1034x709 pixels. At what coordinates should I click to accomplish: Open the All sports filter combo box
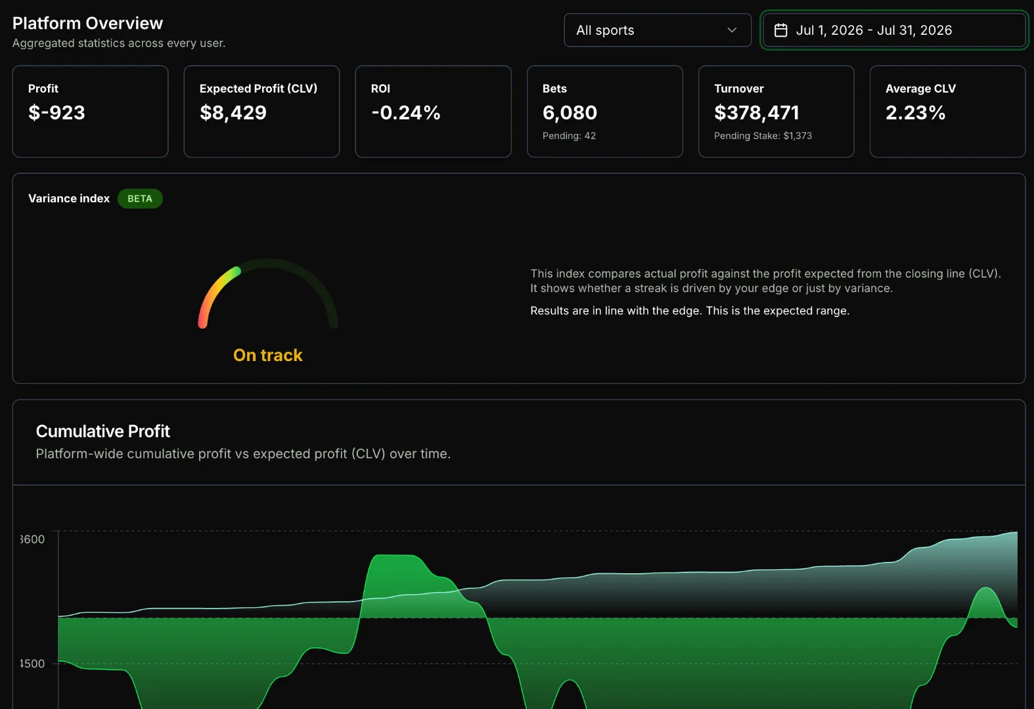[658, 30]
